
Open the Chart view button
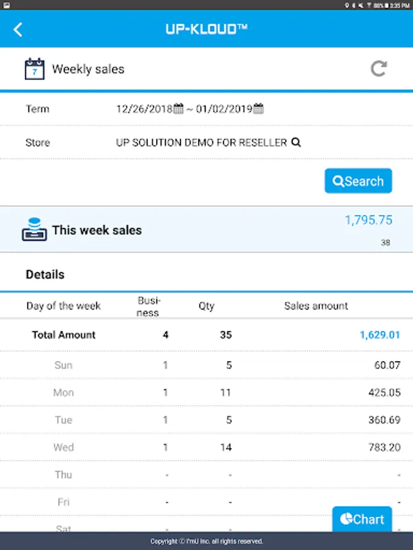(362, 519)
